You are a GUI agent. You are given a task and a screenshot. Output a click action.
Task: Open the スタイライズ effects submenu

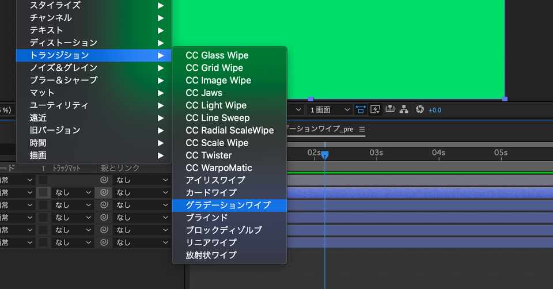(94, 5)
